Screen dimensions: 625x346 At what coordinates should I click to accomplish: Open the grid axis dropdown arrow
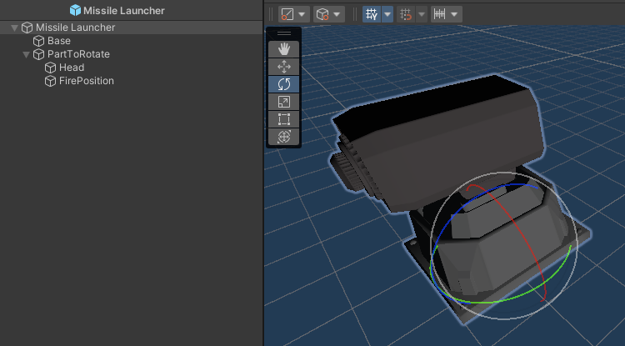(387, 14)
